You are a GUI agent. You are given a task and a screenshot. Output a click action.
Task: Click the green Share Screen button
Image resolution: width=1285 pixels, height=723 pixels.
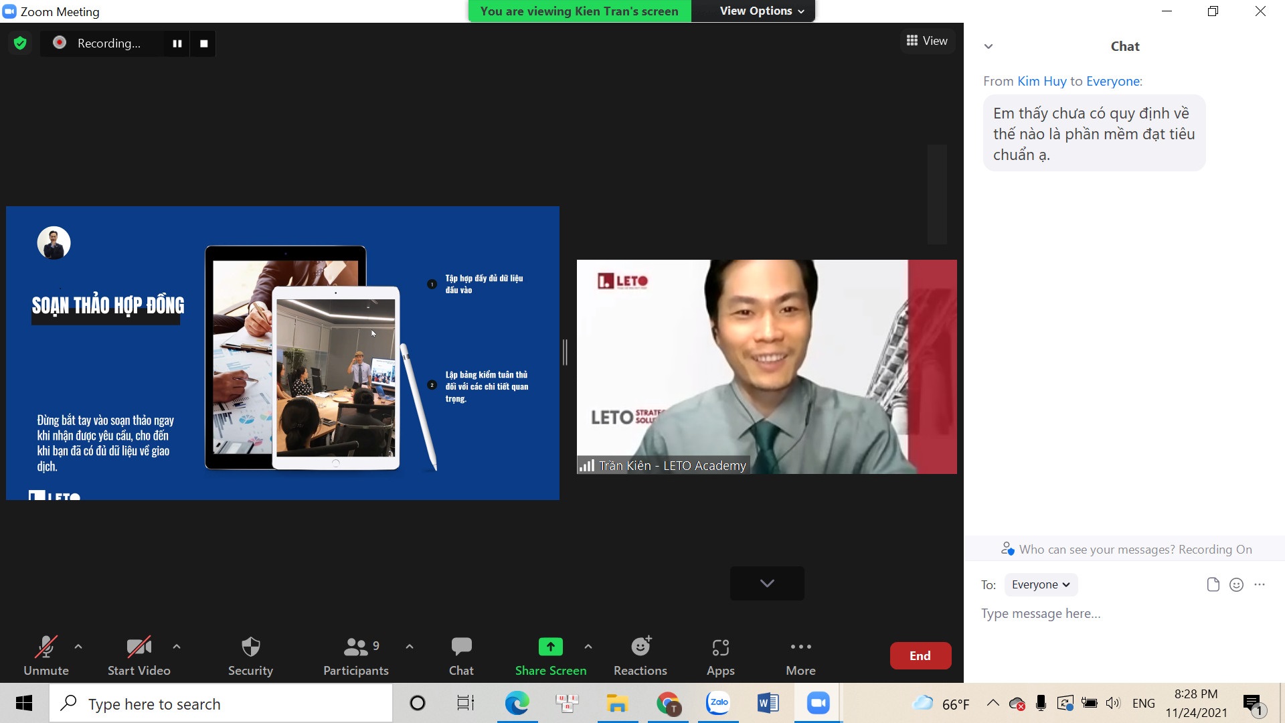(550, 656)
